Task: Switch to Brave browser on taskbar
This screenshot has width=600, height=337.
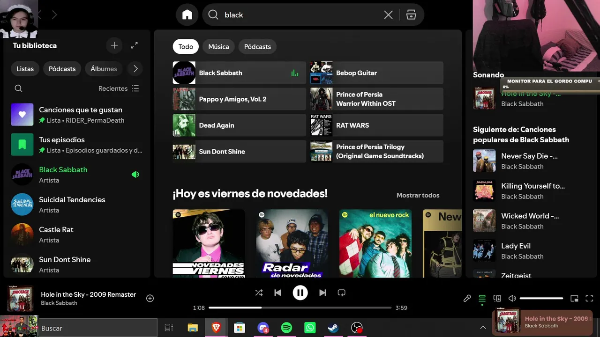Action: (x=216, y=328)
